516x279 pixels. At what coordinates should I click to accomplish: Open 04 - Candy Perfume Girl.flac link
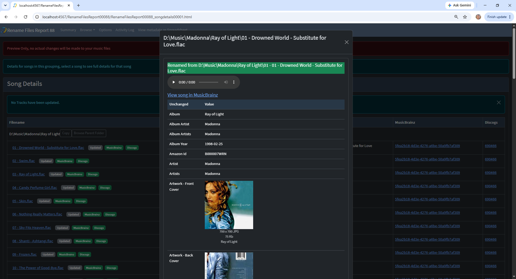(x=35, y=188)
